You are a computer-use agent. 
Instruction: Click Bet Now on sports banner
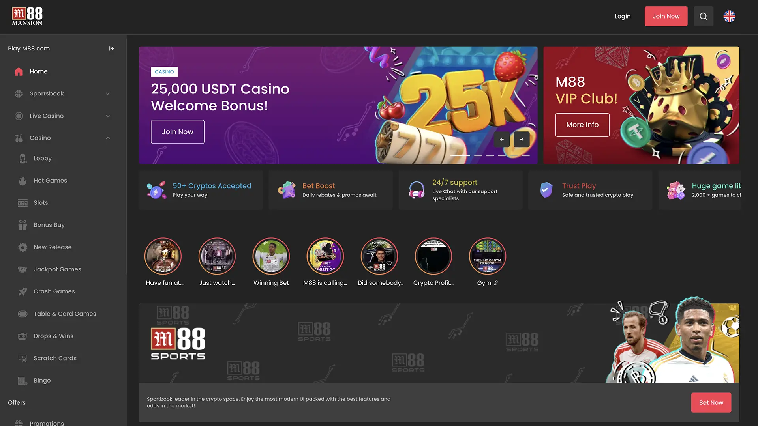click(711, 402)
